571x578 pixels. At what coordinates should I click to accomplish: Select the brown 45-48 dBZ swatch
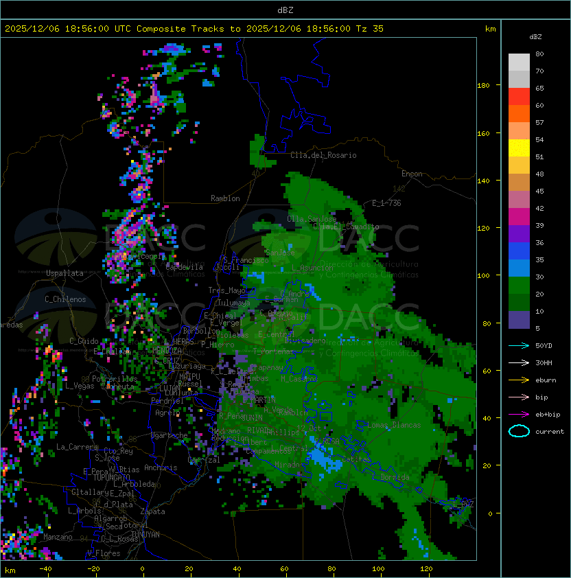pyautogui.click(x=519, y=183)
